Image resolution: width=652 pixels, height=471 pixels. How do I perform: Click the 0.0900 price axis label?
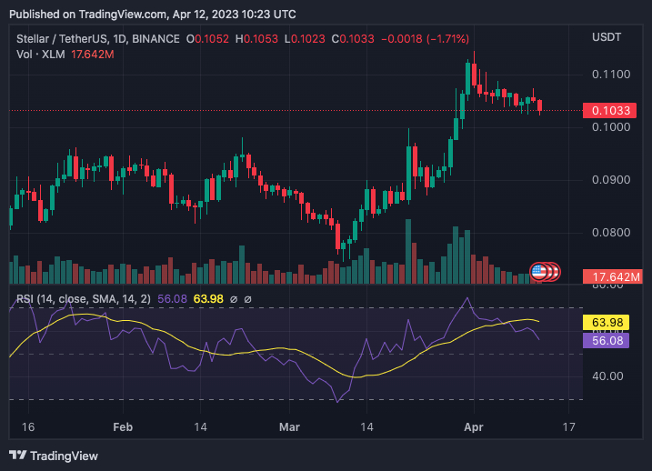tap(611, 180)
